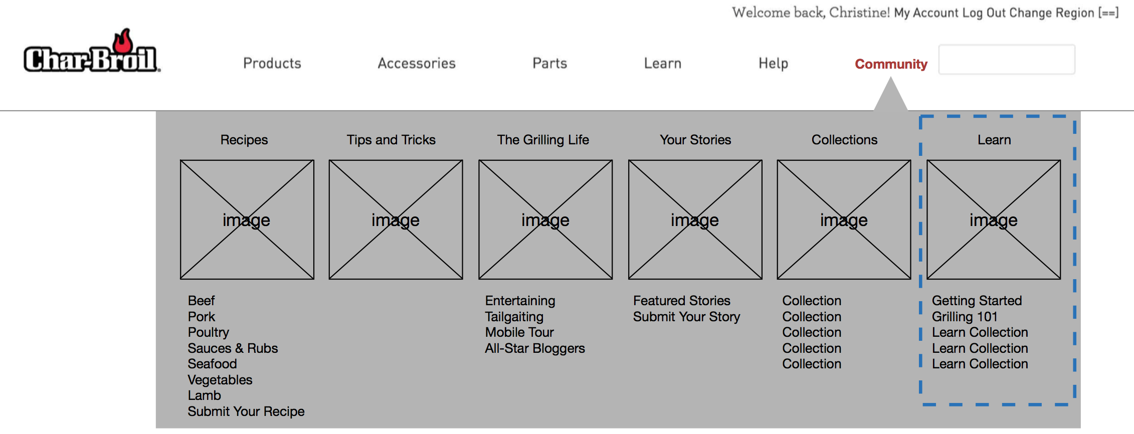Image resolution: width=1134 pixels, height=434 pixels.
Task: Click the Featured Stories link
Action: pos(681,301)
